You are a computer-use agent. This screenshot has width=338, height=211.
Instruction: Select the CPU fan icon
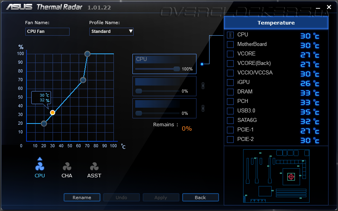[x=40, y=167]
